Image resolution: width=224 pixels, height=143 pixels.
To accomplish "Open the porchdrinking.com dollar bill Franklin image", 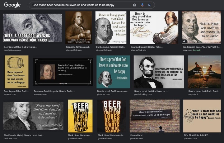I will tap(33, 28).
